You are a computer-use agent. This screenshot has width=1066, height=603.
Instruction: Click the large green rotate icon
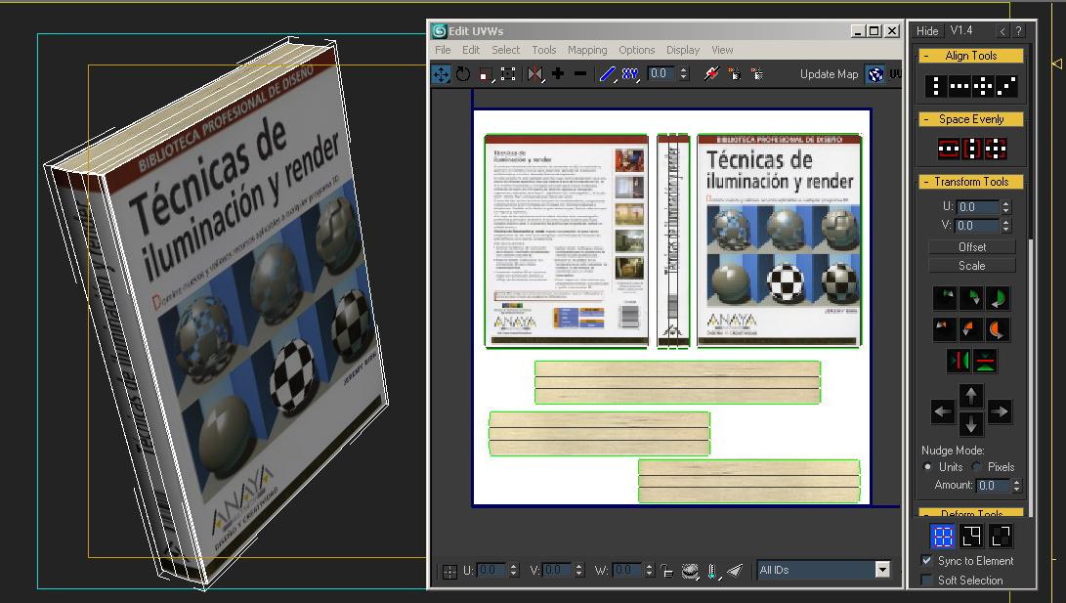pyautogui.click(x=998, y=298)
